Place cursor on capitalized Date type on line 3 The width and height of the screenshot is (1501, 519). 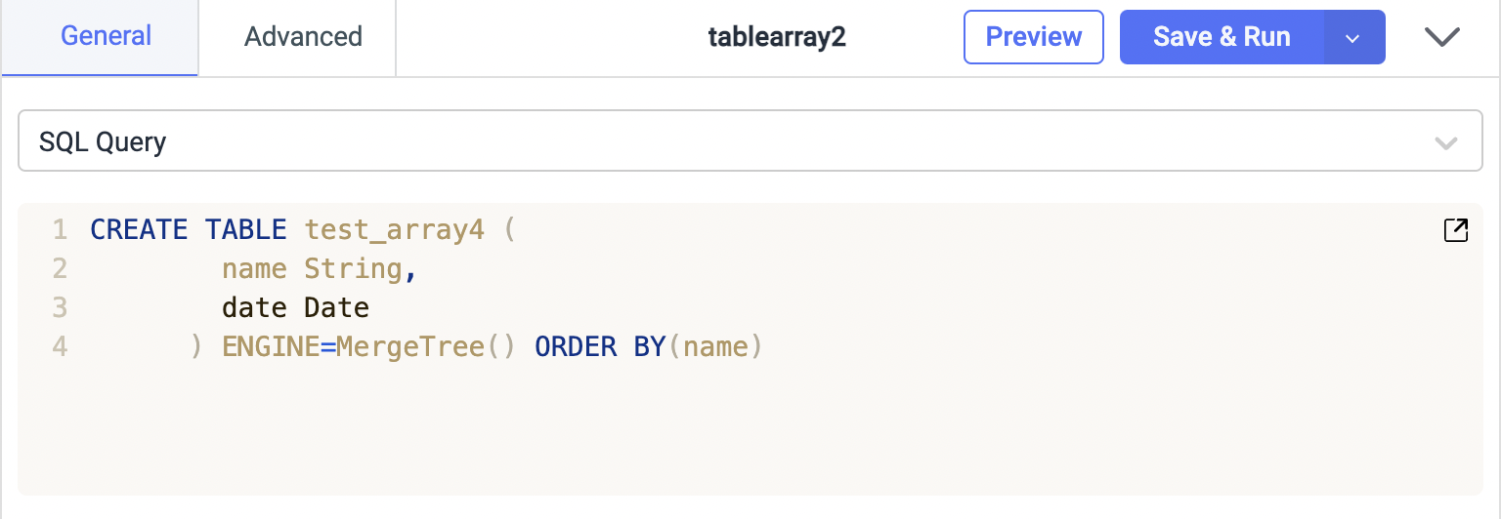(x=336, y=308)
